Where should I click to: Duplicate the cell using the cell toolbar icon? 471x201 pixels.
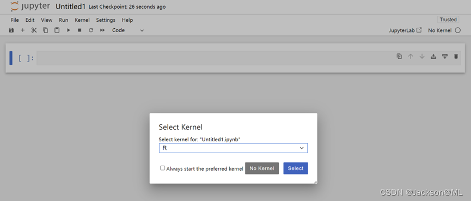[x=399, y=56]
